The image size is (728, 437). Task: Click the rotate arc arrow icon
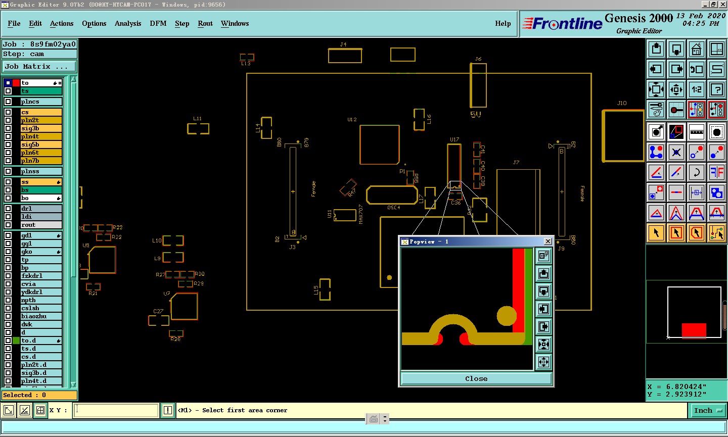point(696,172)
